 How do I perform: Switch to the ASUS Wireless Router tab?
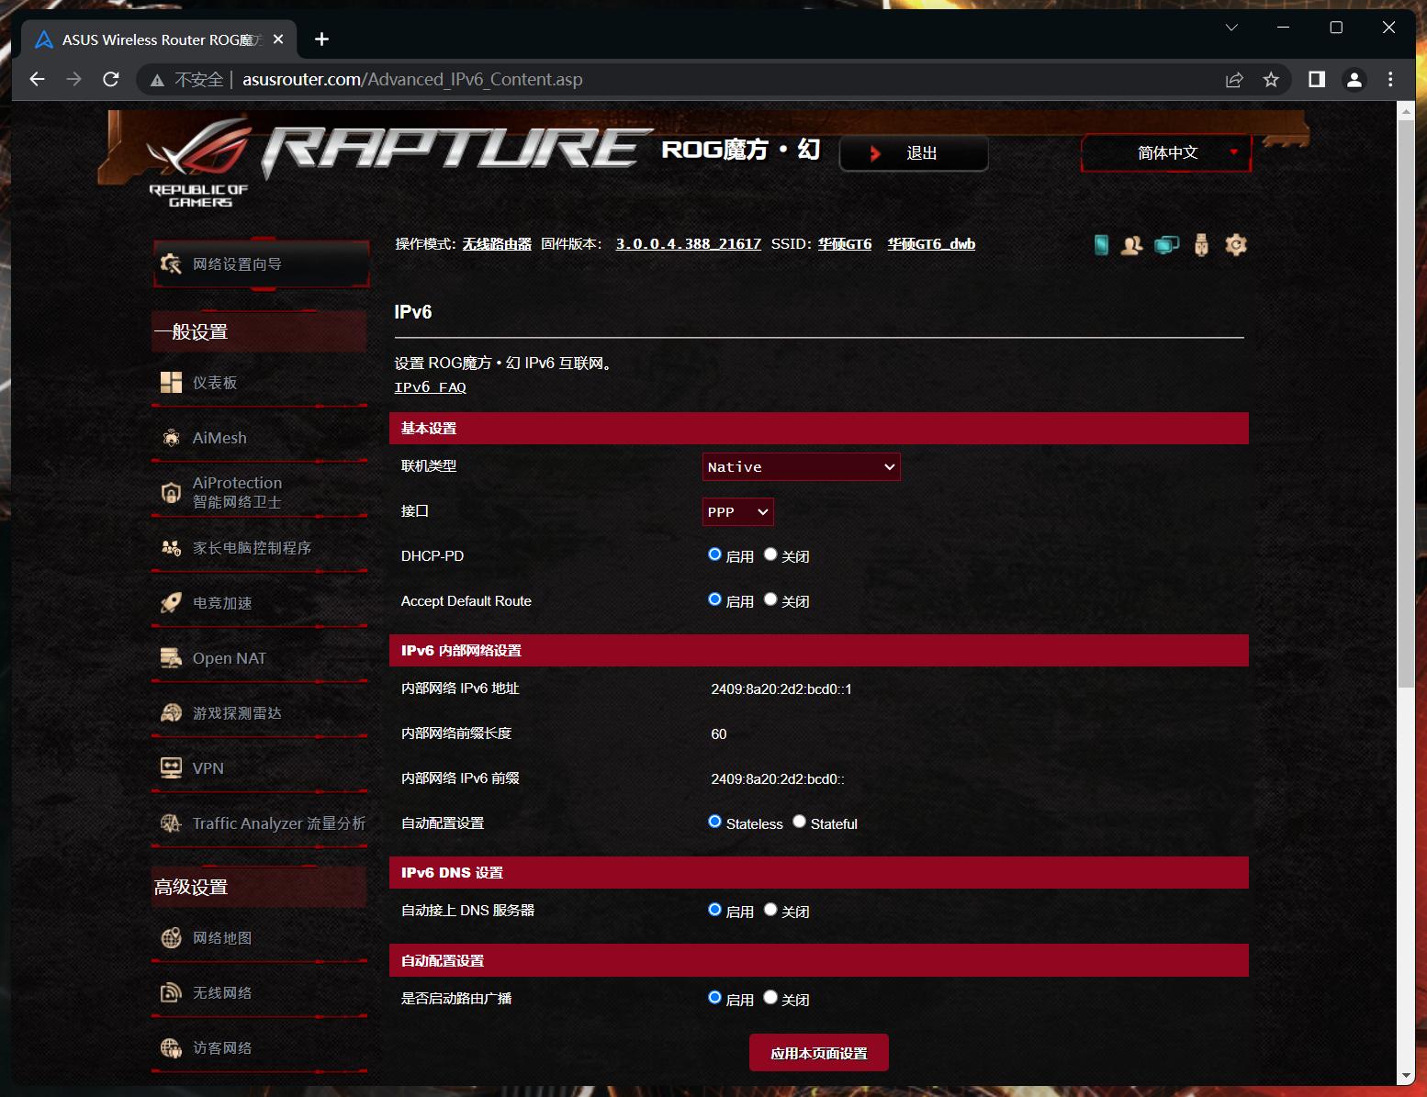point(160,40)
